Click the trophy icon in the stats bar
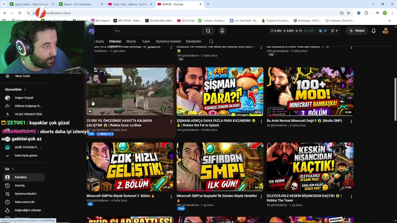The image size is (397, 223). coord(332,31)
